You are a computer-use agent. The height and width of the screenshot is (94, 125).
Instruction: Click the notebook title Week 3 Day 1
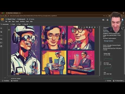(x=16, y=19)
